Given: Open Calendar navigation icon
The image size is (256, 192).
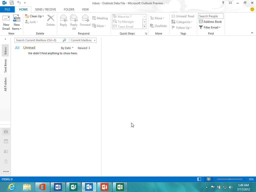Looking at the screenshot, I should tap(6, 141).
